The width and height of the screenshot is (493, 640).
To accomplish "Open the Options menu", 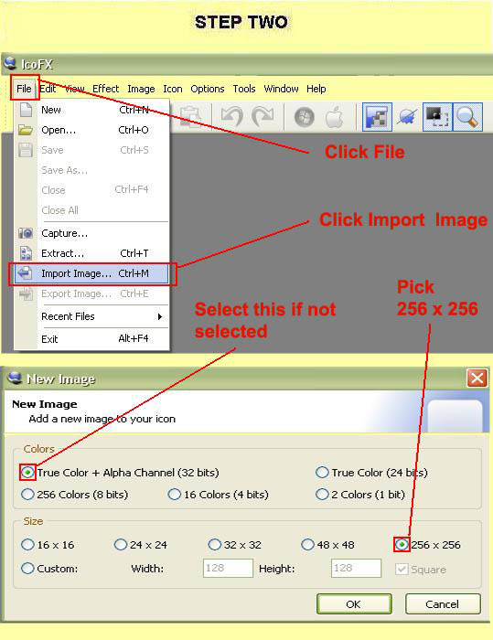I will click(208, 89).
